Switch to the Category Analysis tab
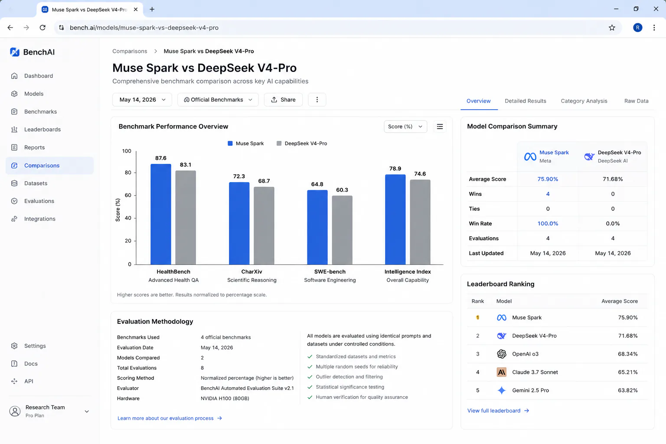Image resolution: width=666 pixels, height=444 pixels. pos(584,101)
